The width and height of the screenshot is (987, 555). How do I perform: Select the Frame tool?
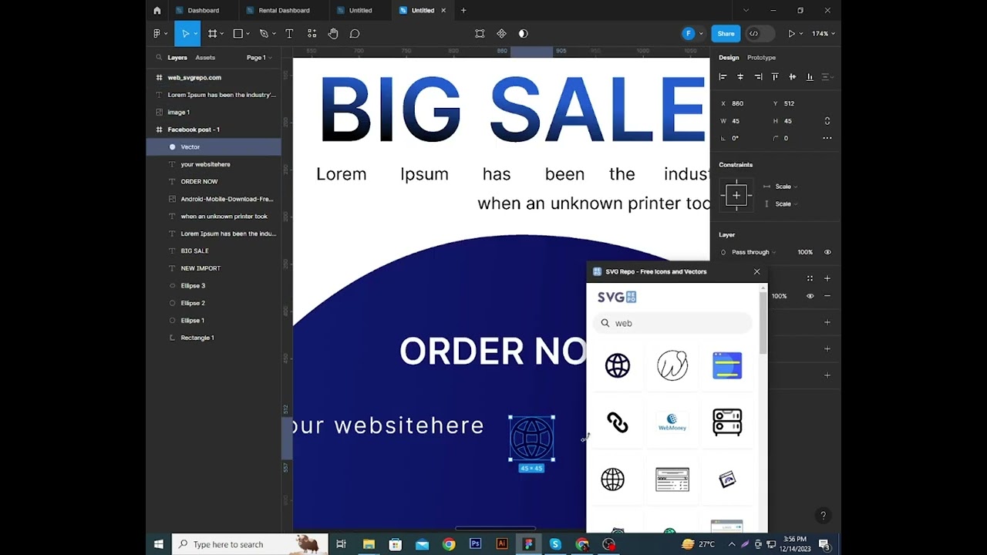(212, 34)
